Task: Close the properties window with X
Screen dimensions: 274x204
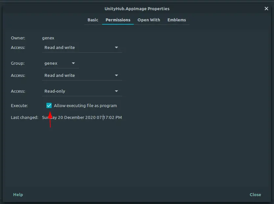Action: (266, 9)
